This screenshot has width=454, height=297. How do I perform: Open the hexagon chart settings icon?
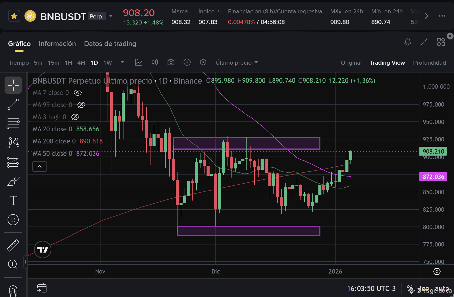point(203,62)
